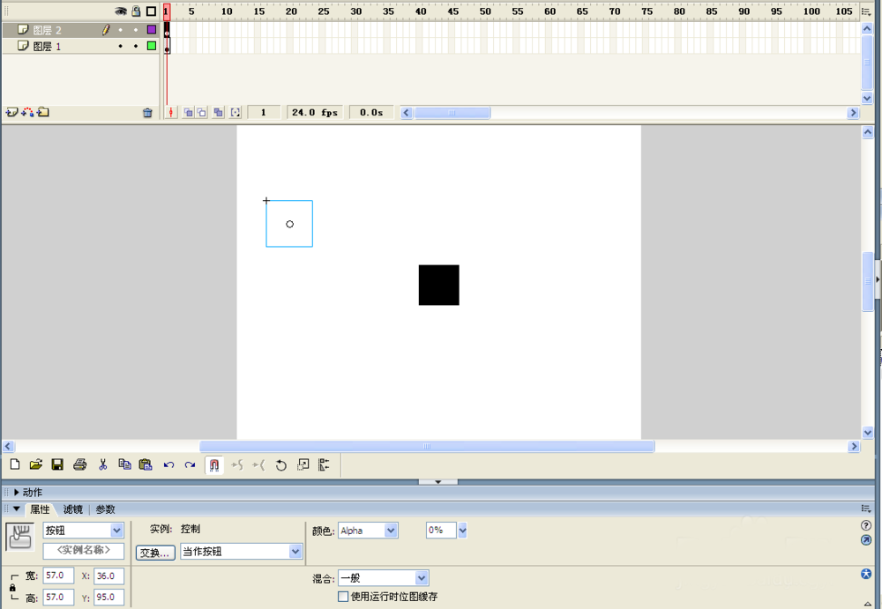Click the 实例名称 instance name field
Viewport: 882px width, 609px height.
point(83,550)
